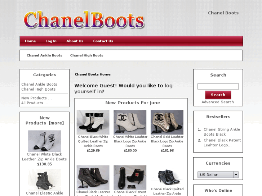Screen dimensions: 262x196
Task: Click the $129.69 price text
Action: pos(93,150)
